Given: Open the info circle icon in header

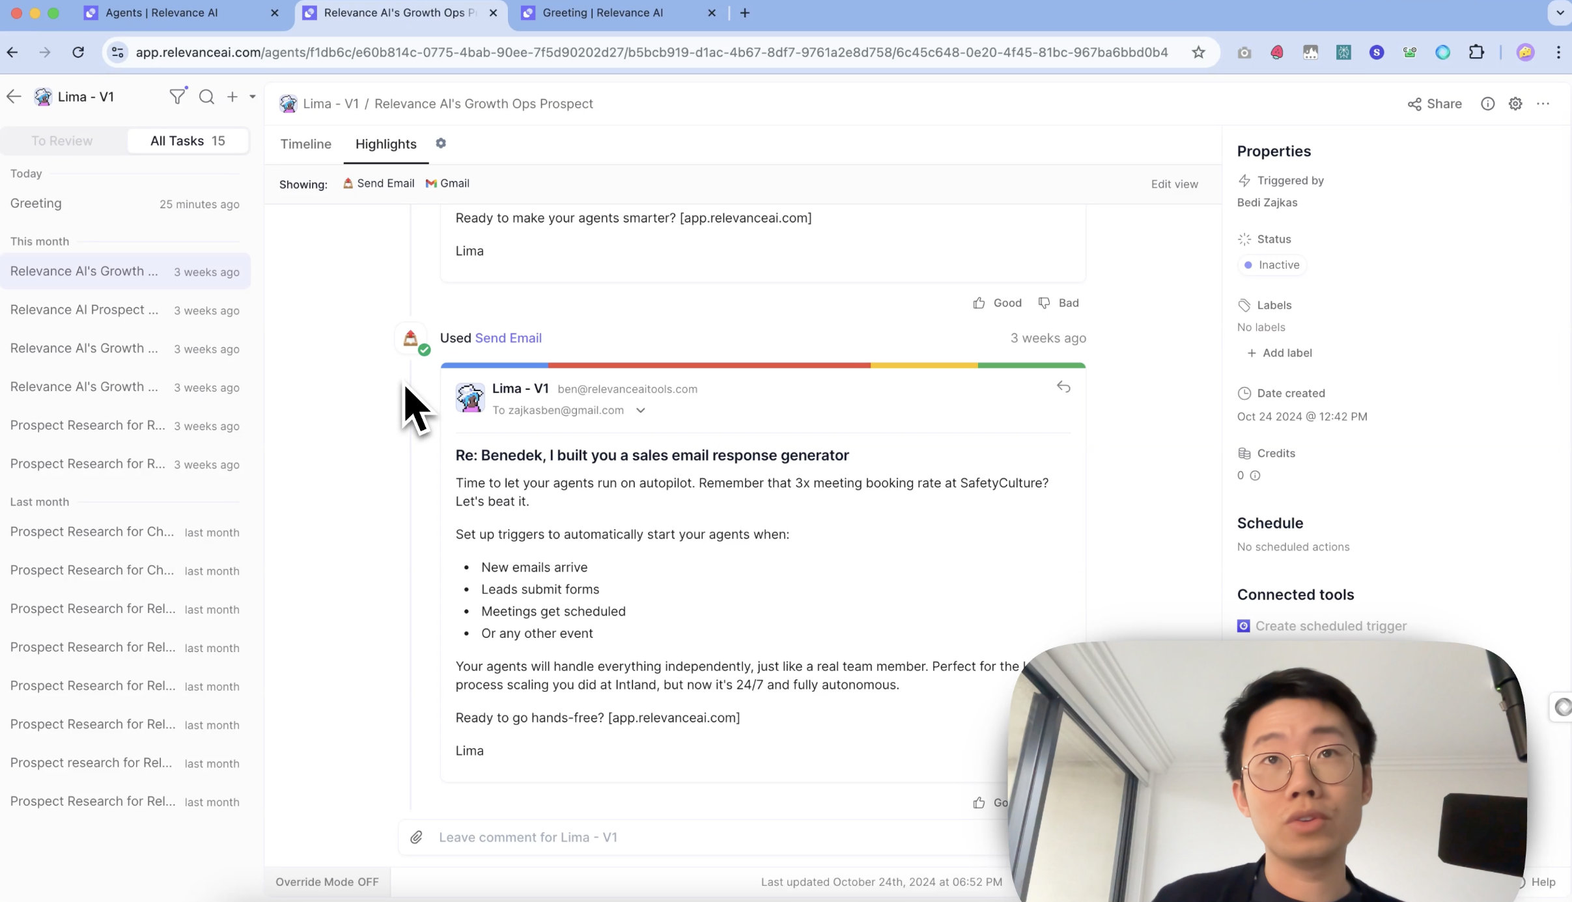Looking at the screenshot, I should click(x=1488, y=103).
